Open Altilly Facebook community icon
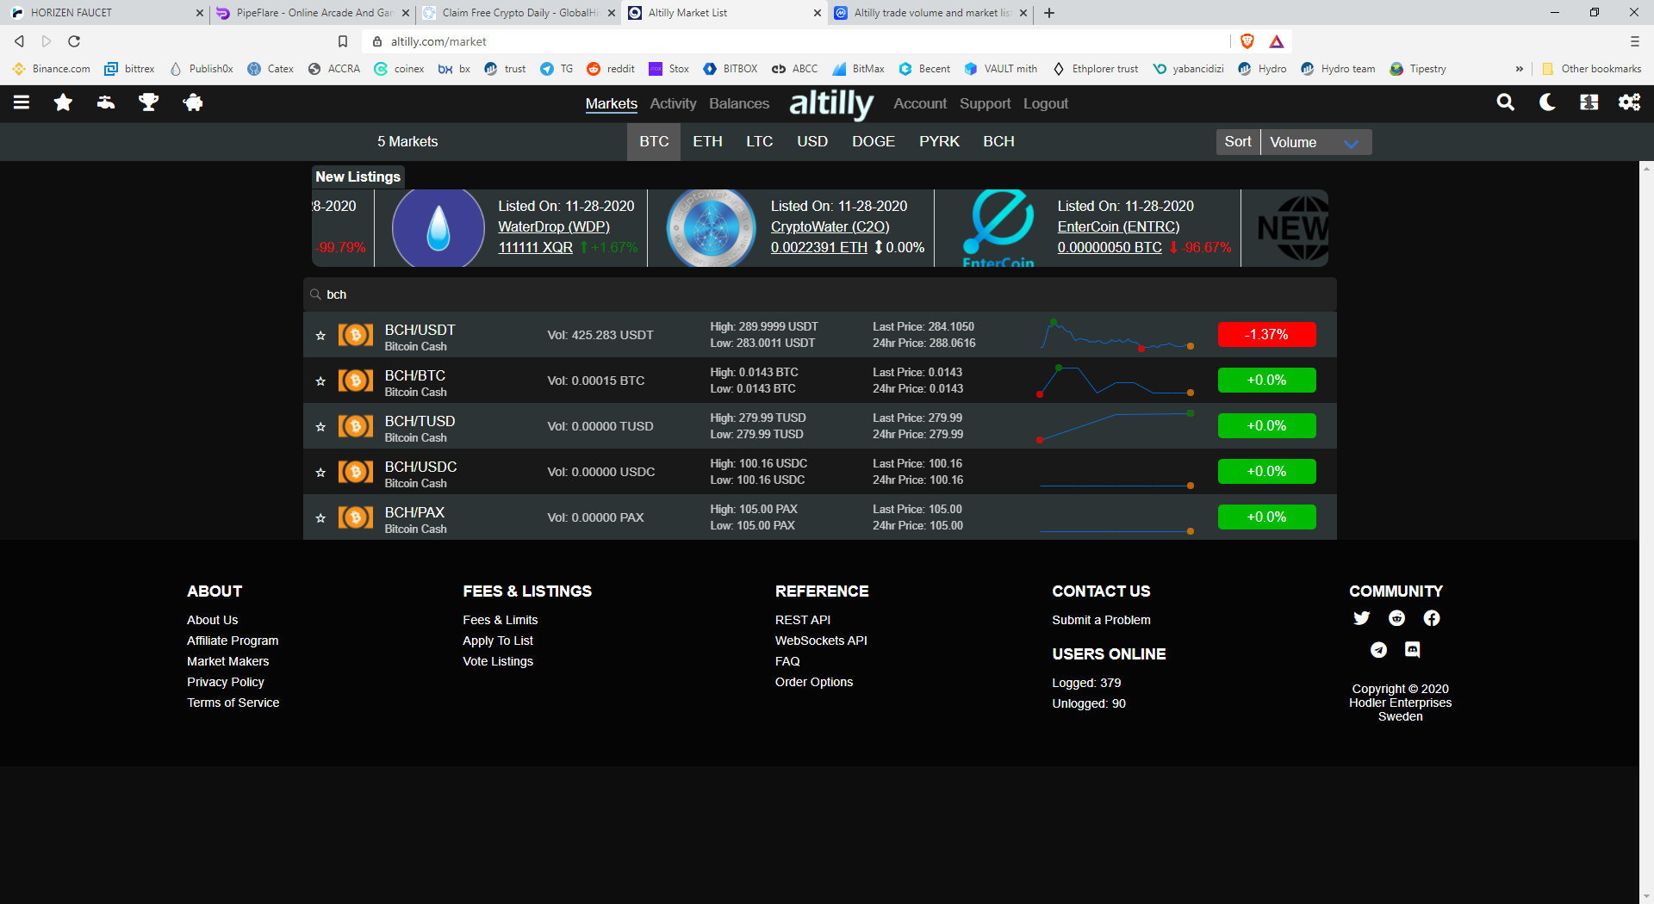This screenshot has height=904, width=1654. [x=1432, y=618]
